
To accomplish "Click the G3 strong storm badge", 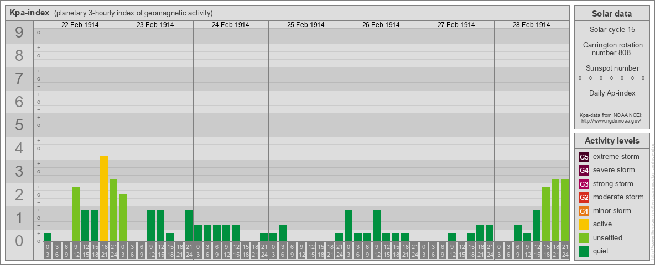I will click(584, 184).
